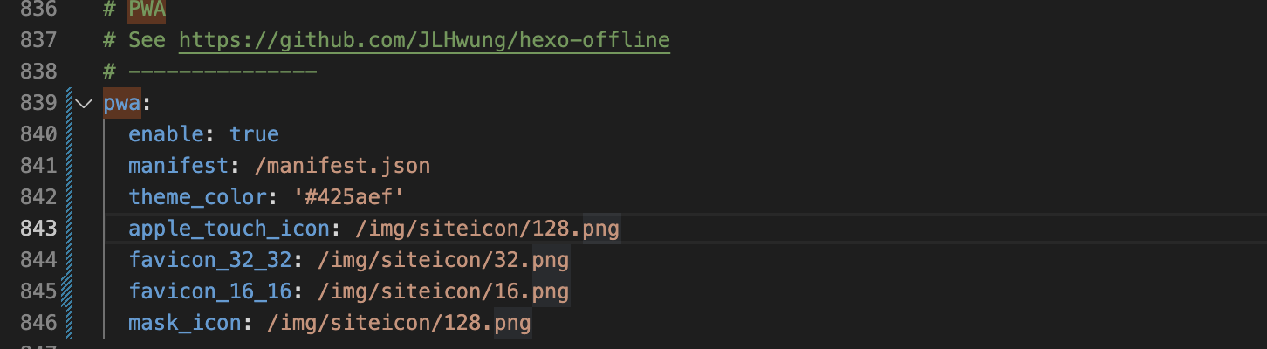The height and width of the screenshot is (349, 1267).
Task: Click line number 846 in the gutter
Action: point(38,323)
